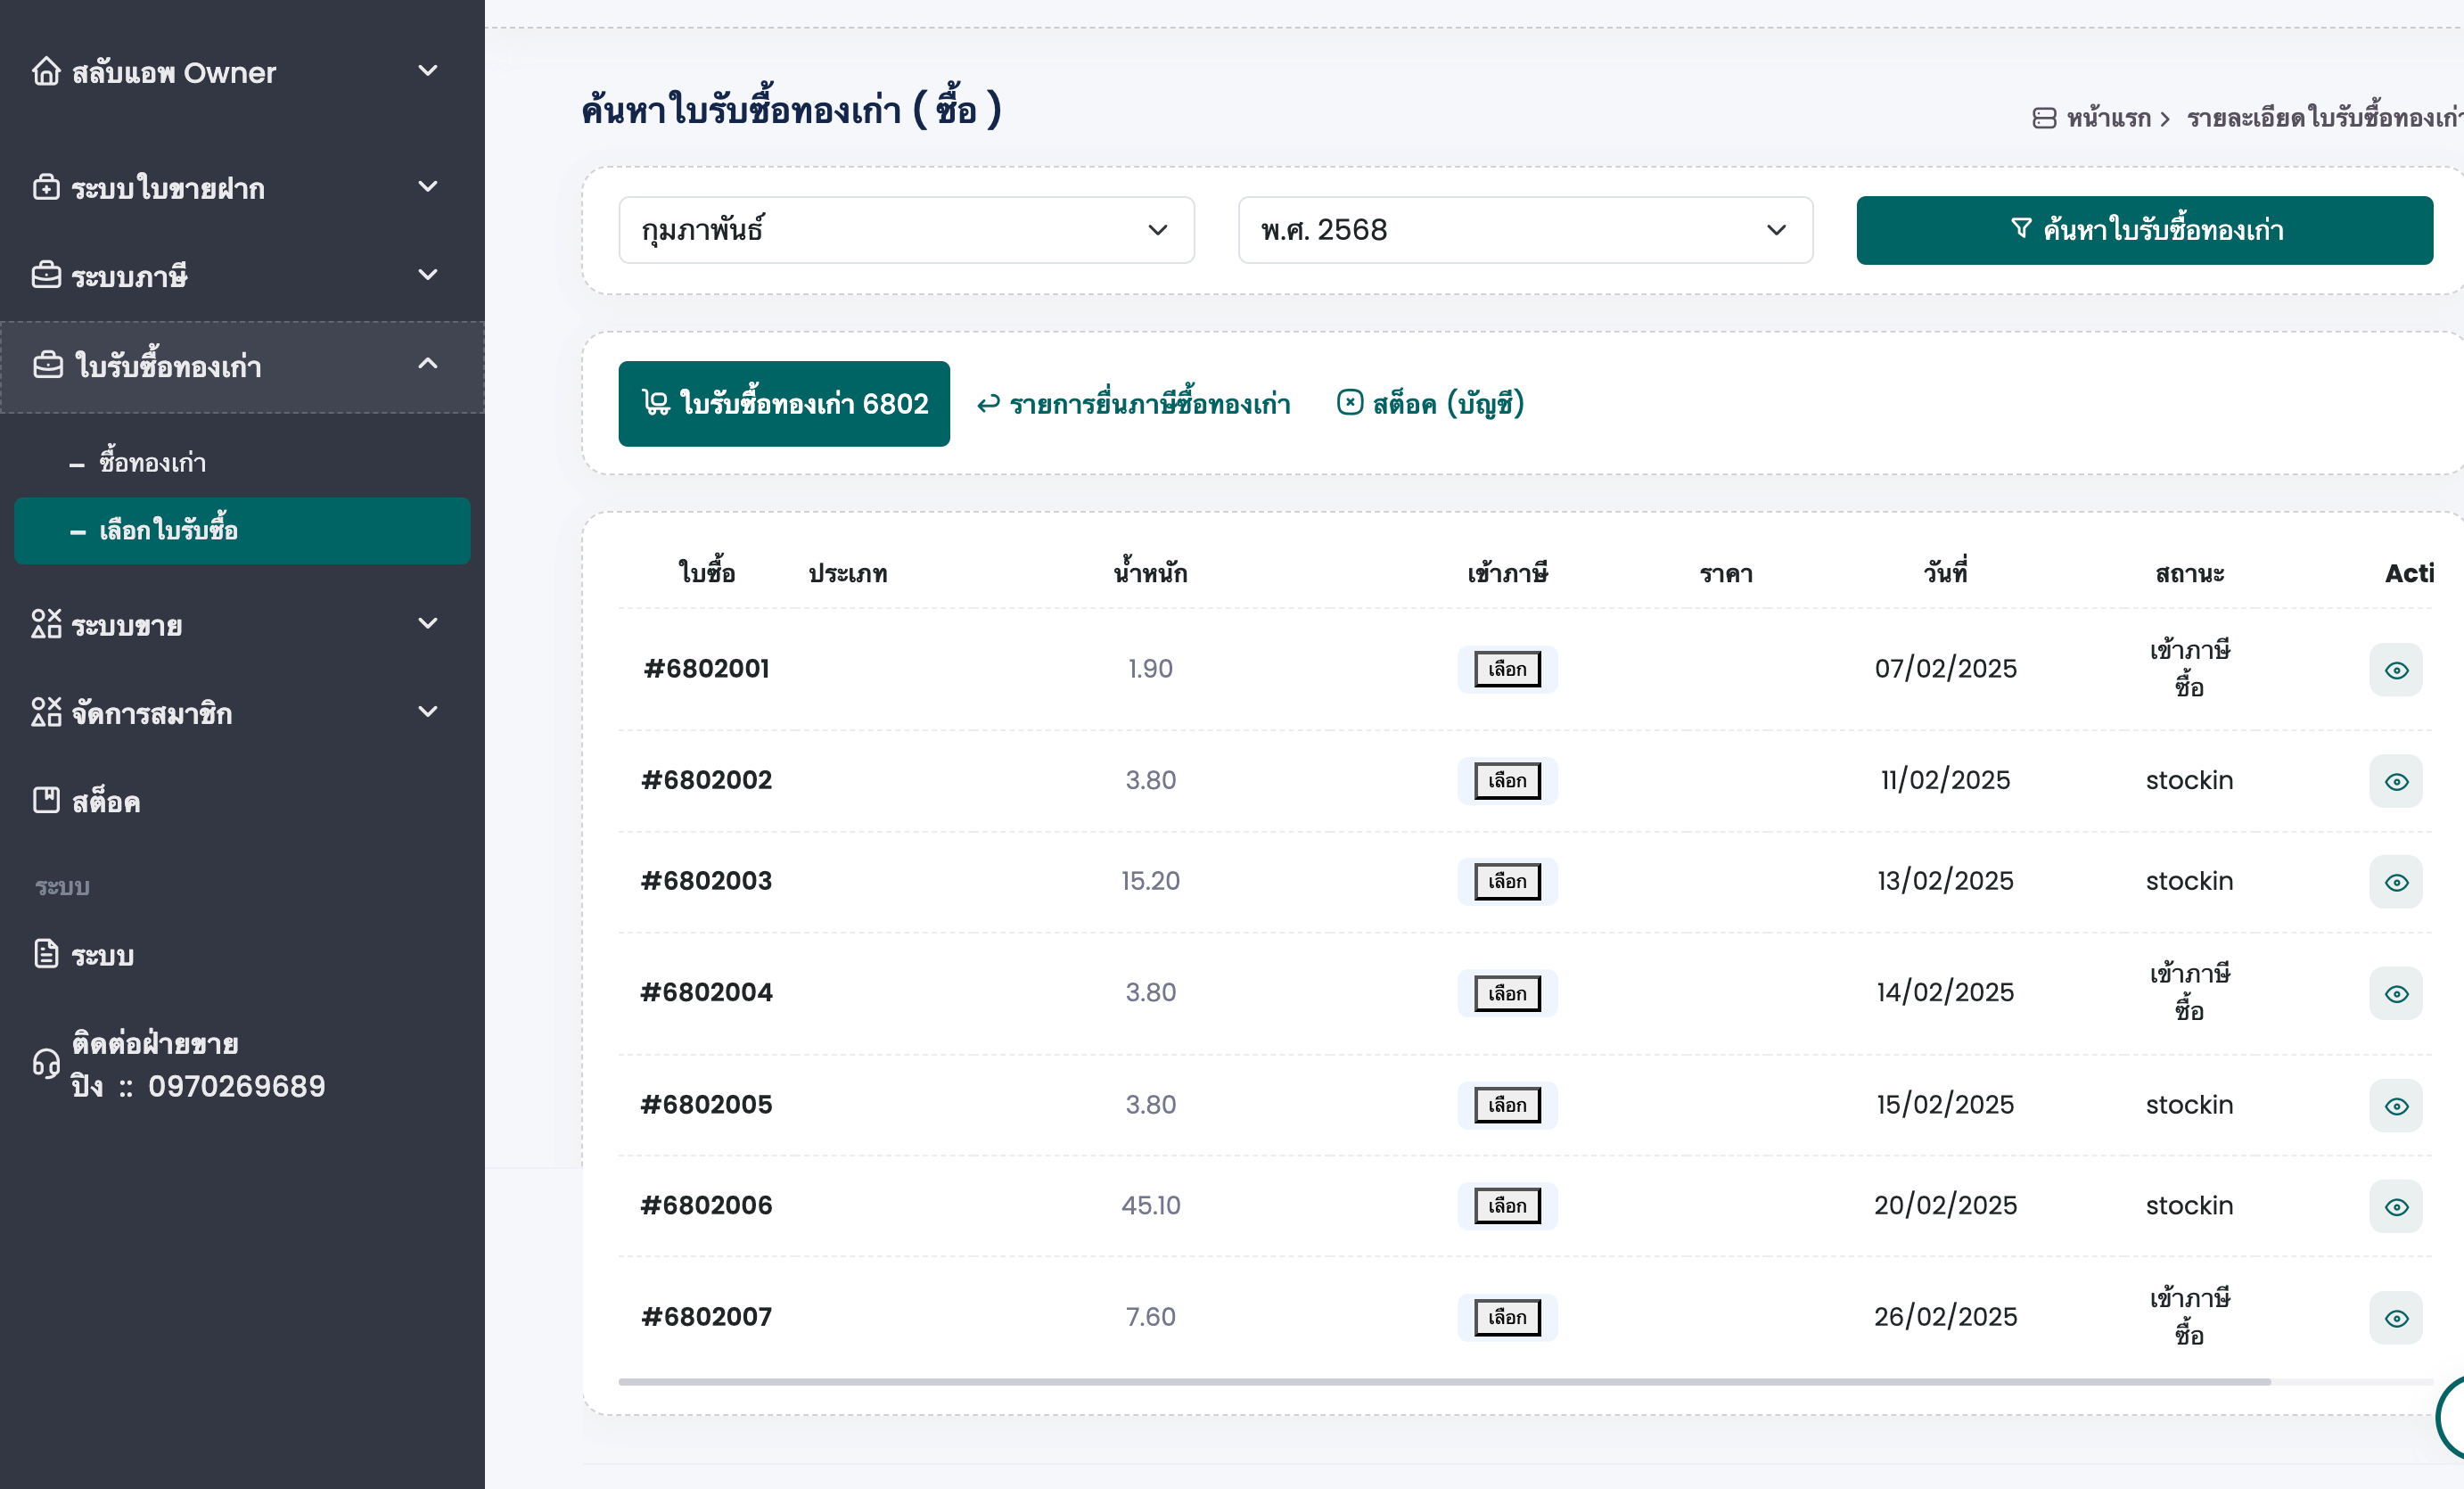Viewport: 2464px width, 1489px height.
Task: Open the กุมภาพันธ์ month dropdown
Action: coord(905,230)
